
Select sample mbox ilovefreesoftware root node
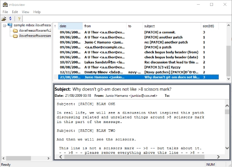click(32, 25)
